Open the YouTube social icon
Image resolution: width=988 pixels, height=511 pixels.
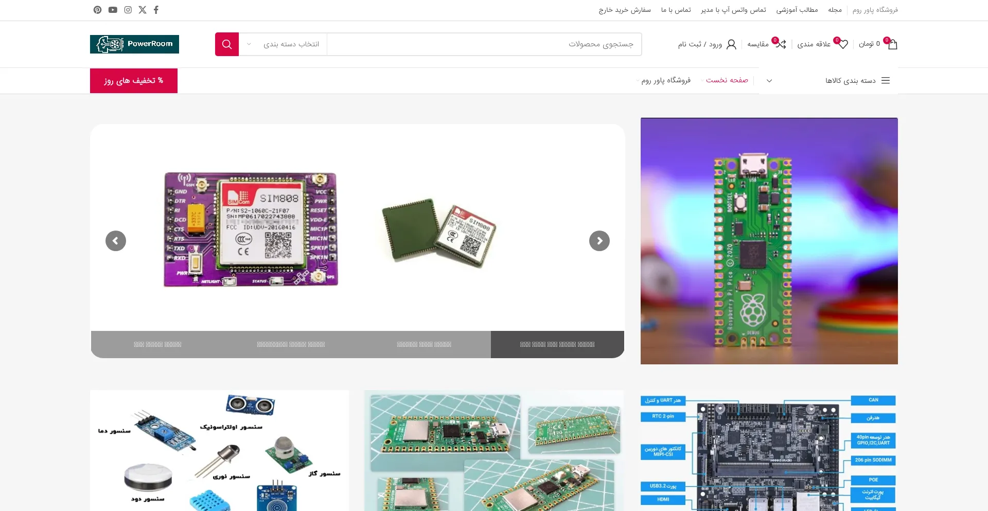(113, 10)
